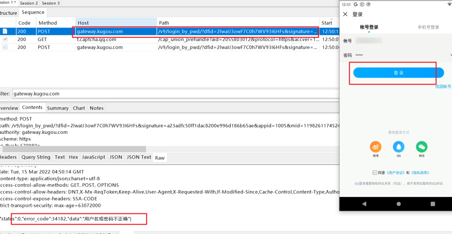Open the 《用户协议》 user agreement link
The height and width of the screenshot is (234, 452).
(x=395, y=173)
